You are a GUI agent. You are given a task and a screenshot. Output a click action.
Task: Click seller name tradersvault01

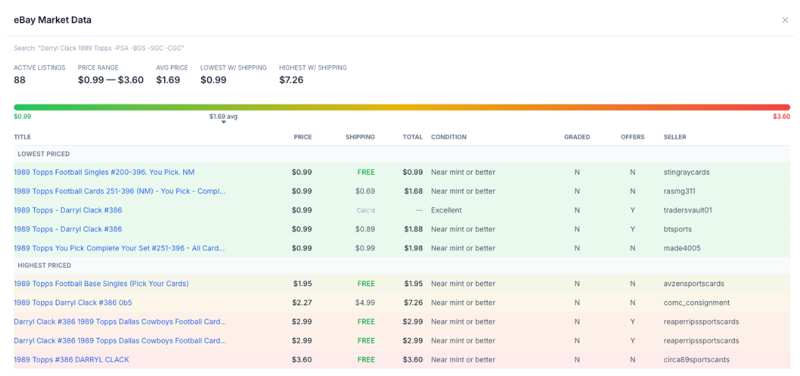pos(688,211)
